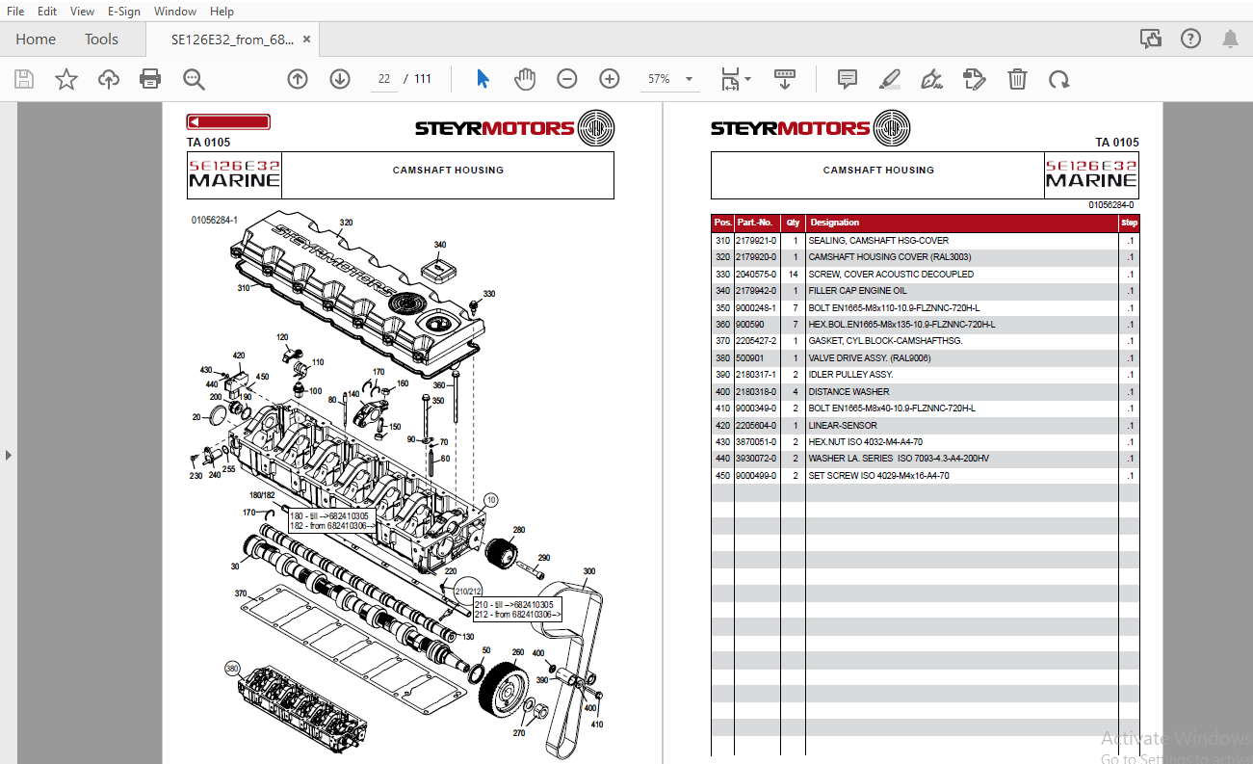The width and height of the screenshot is (1253, 764).
Task: Open the E-Sign menu
Action: [123, 11]
